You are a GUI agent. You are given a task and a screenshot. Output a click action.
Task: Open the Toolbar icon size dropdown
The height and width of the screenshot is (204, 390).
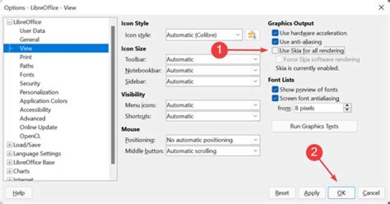213,60
